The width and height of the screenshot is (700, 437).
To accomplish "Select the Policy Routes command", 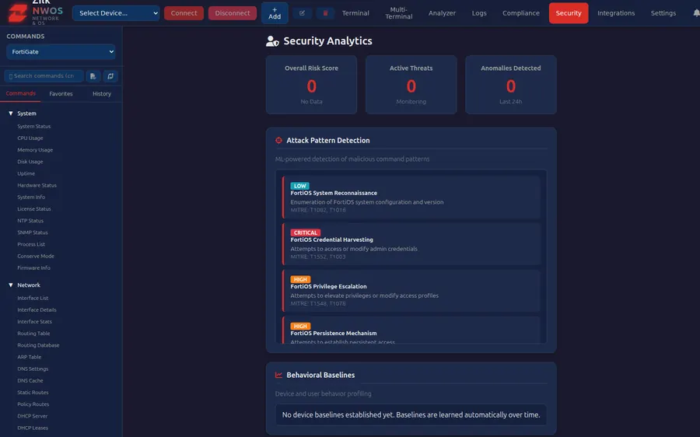I will point(33,404).
